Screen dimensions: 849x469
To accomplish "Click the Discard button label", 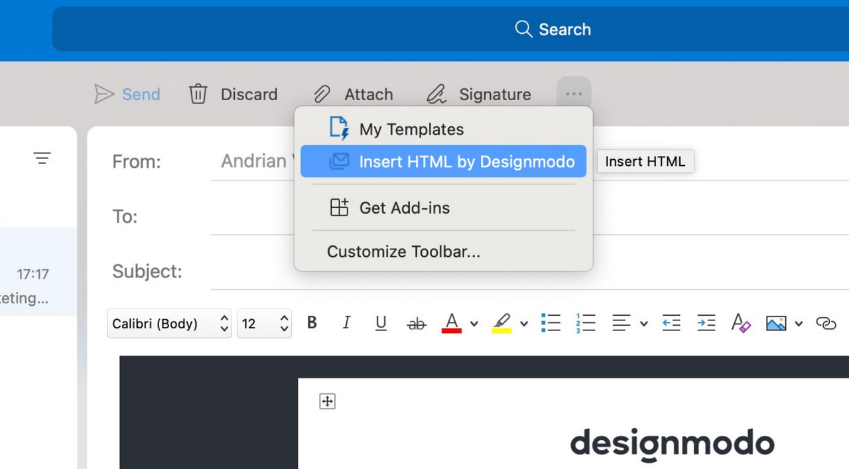I will [249, 94].
